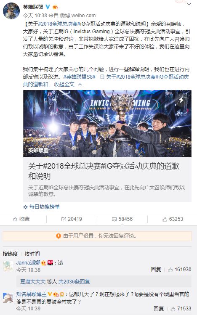The image size is (197, 315).
Task: Open the iG trophy celebration image
Action: [x=107, y=124]
